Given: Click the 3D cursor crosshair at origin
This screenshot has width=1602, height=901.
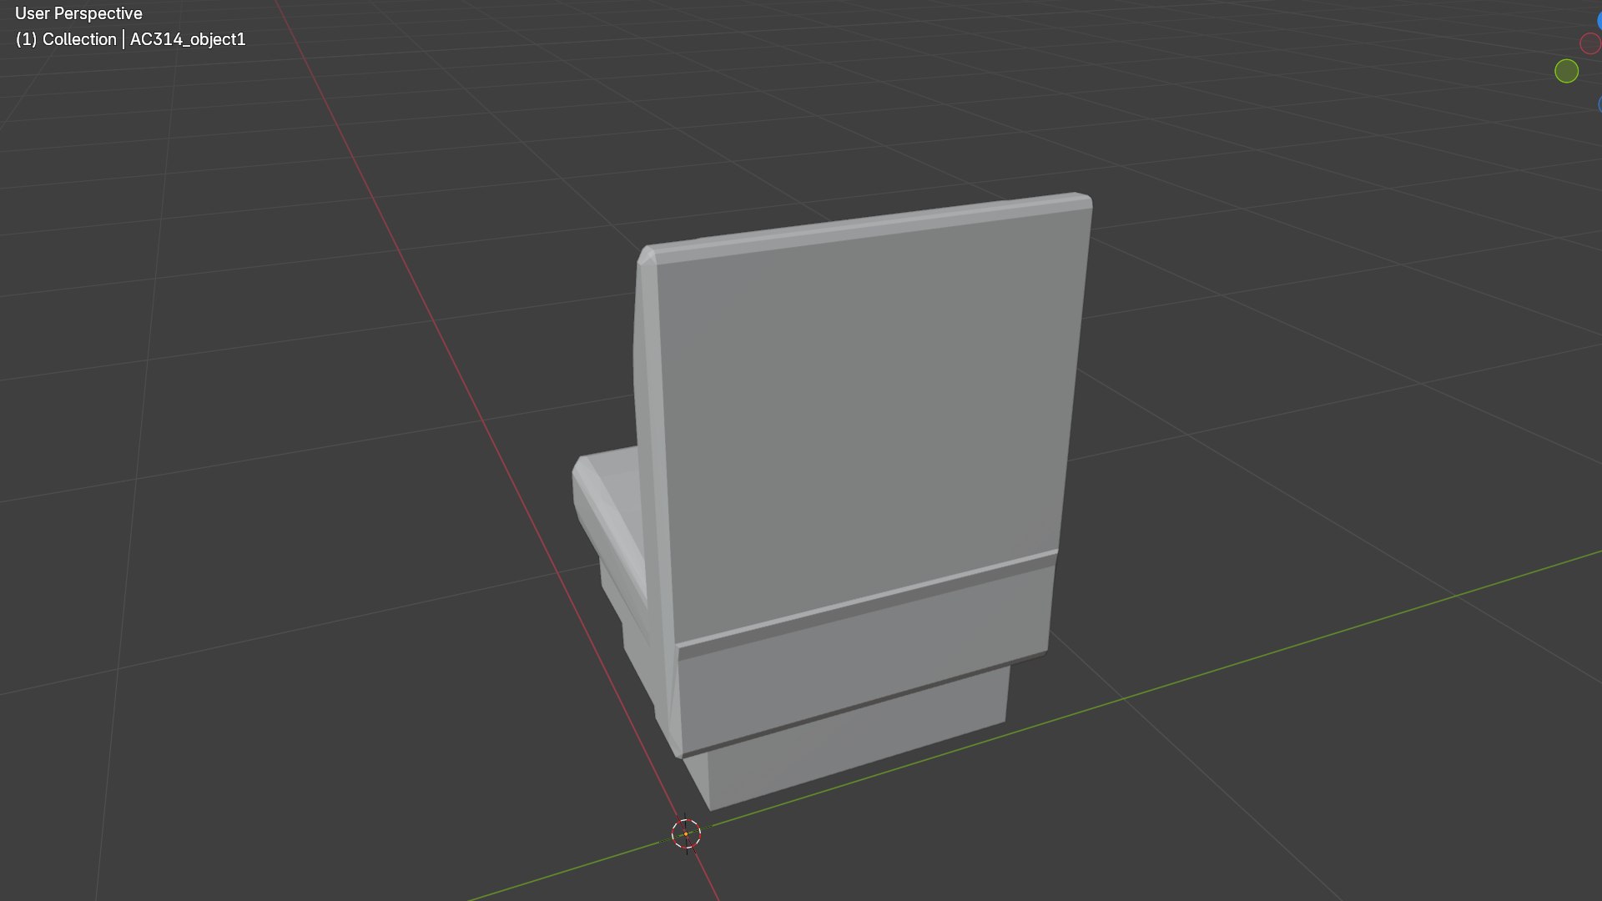Looking at the screenshot, I should (686, 833).
